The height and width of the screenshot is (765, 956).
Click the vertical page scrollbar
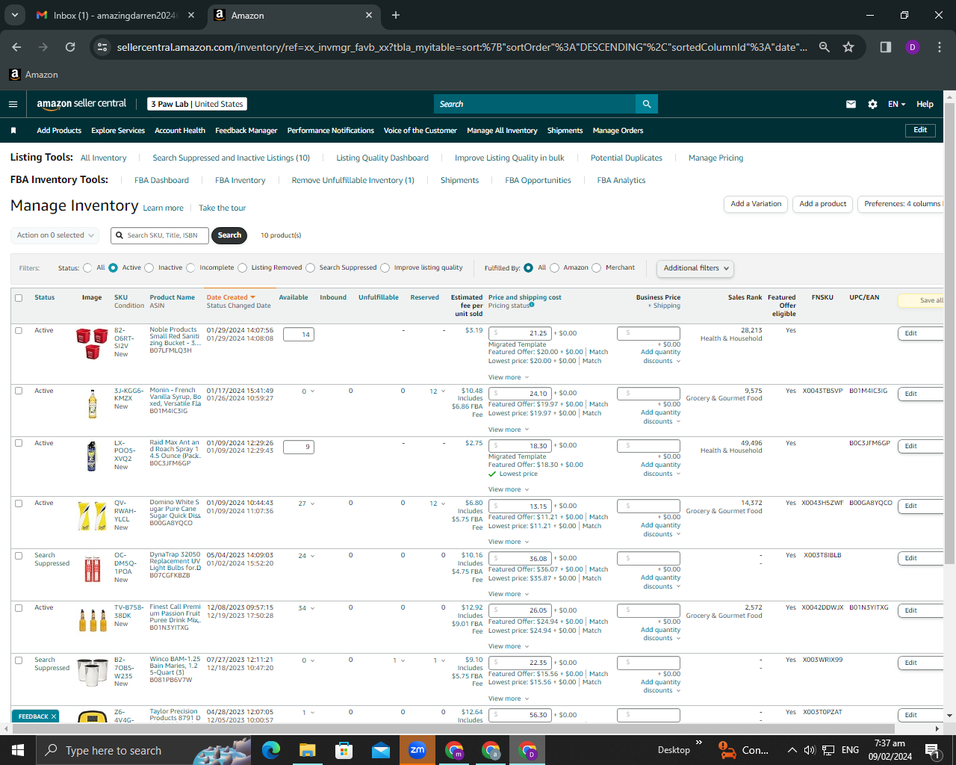pyautogui.click(x=949, y=332)
